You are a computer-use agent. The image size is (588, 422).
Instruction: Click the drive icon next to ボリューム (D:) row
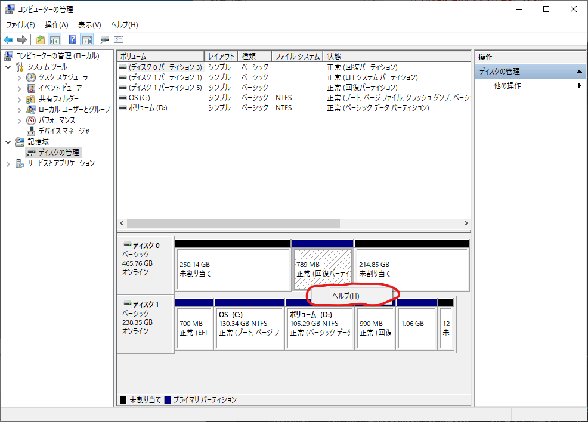tap(123, 107)
